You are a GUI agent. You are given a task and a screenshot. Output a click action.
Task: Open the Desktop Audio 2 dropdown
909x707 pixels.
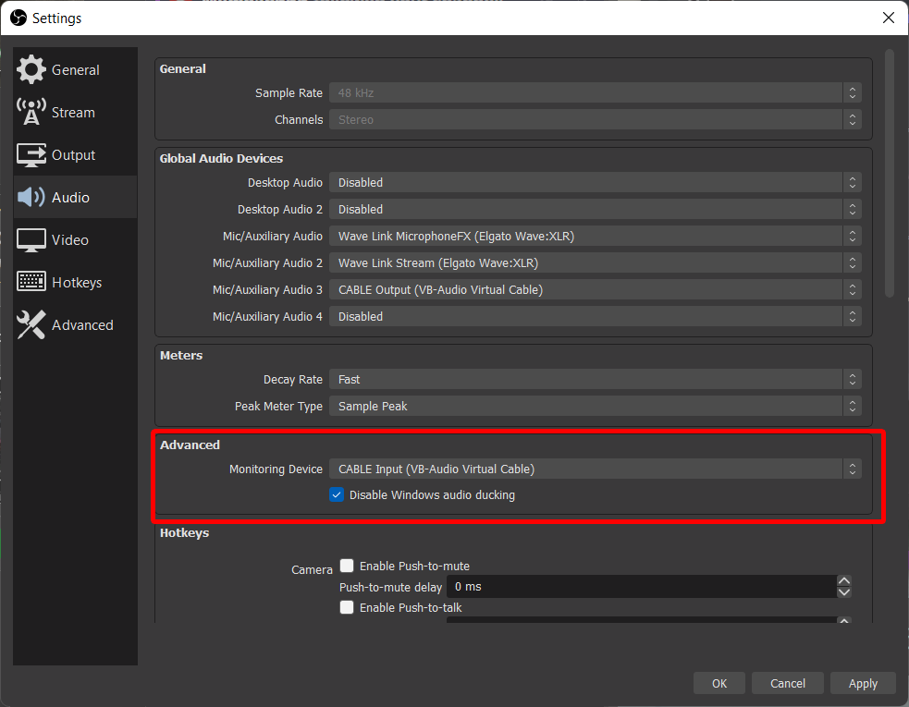click(596, 209)
